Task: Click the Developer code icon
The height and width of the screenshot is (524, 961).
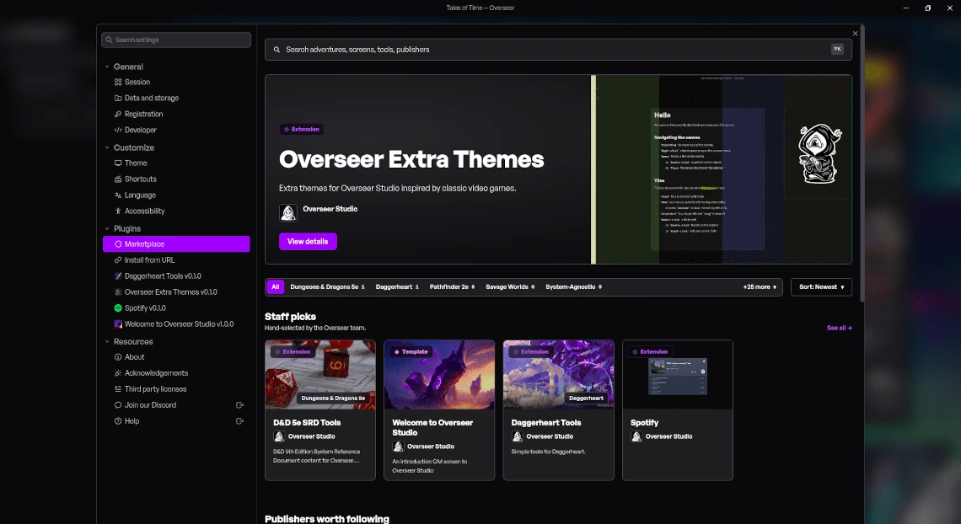Action: tap(118, 130)
